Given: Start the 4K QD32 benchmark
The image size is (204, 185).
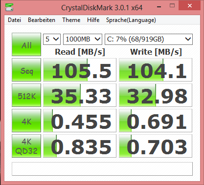Looking at the screenshot, I should click(26, 146).
